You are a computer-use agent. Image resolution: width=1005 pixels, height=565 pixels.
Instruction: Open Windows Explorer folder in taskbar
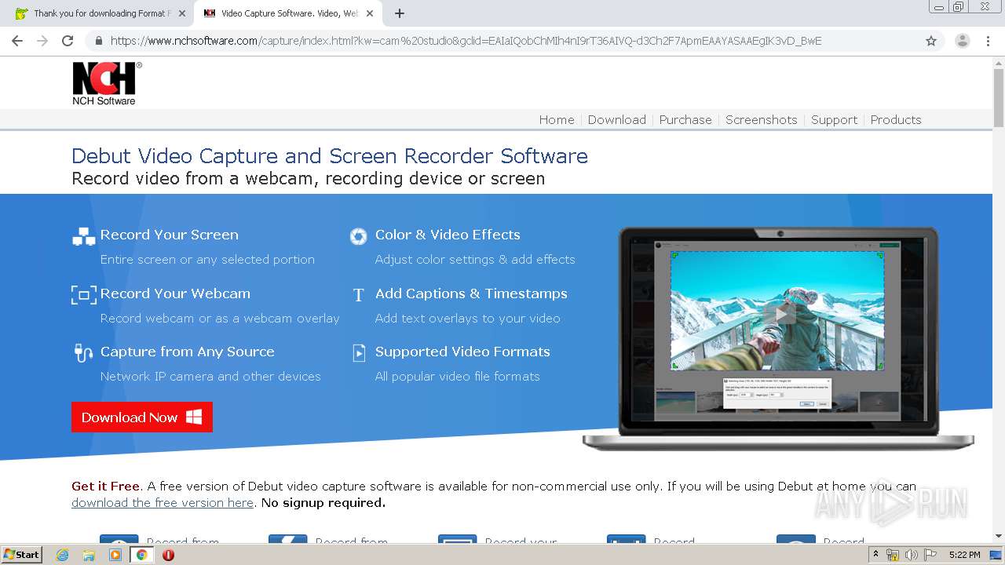tap(89, 555)
